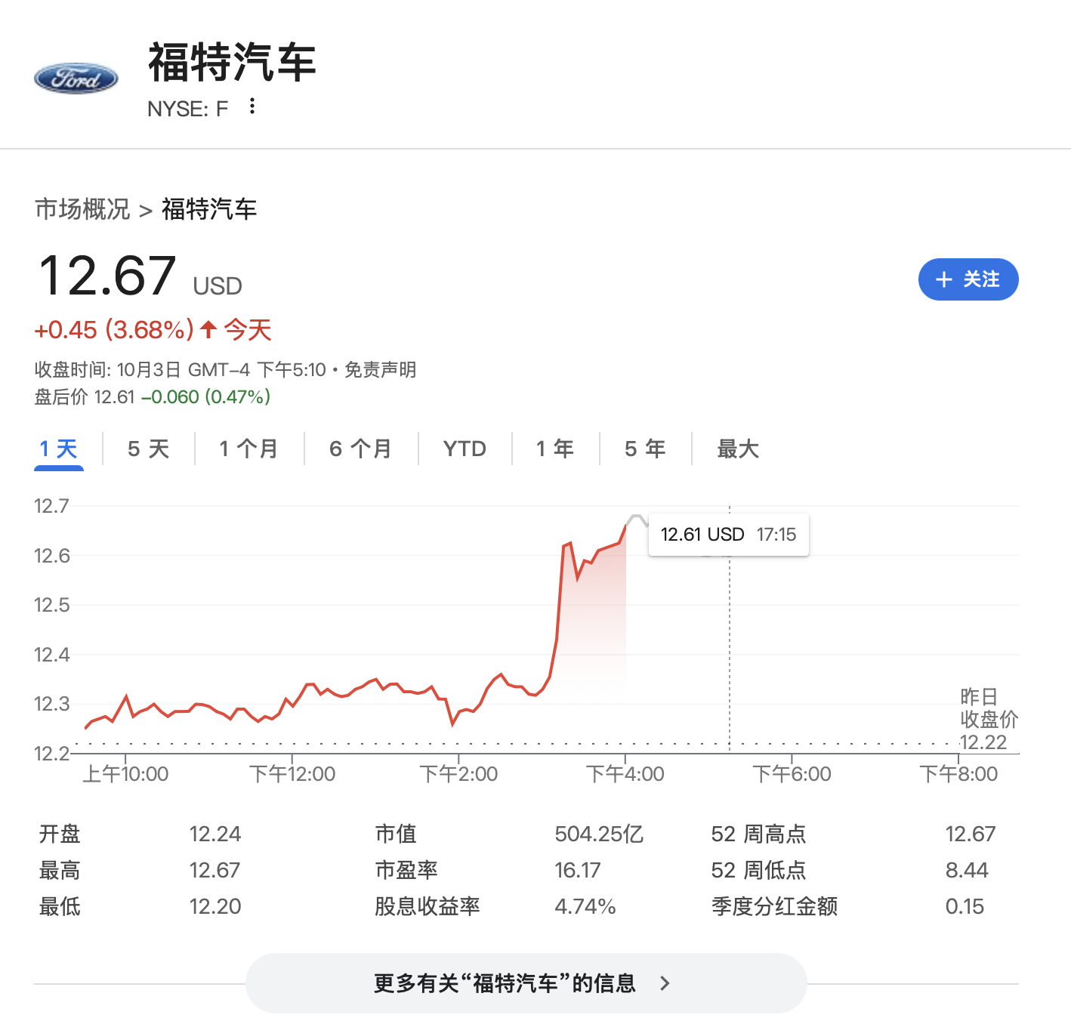Select the 最大 range tab
Image resolution: width=1071 pixels, height=1021 pixels.
(x=737, y=449)
